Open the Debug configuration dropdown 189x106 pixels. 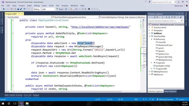click(37, 9)
